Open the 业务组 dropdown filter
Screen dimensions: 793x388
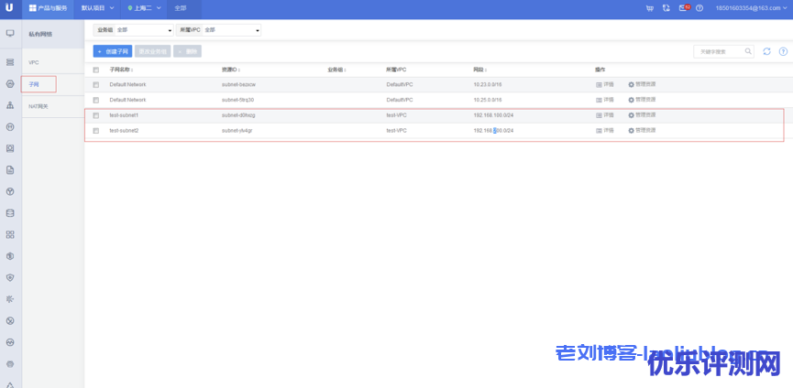point(133,30)
